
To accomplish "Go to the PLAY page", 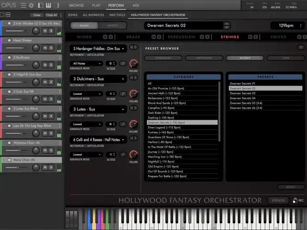I will tap(96, 6).
